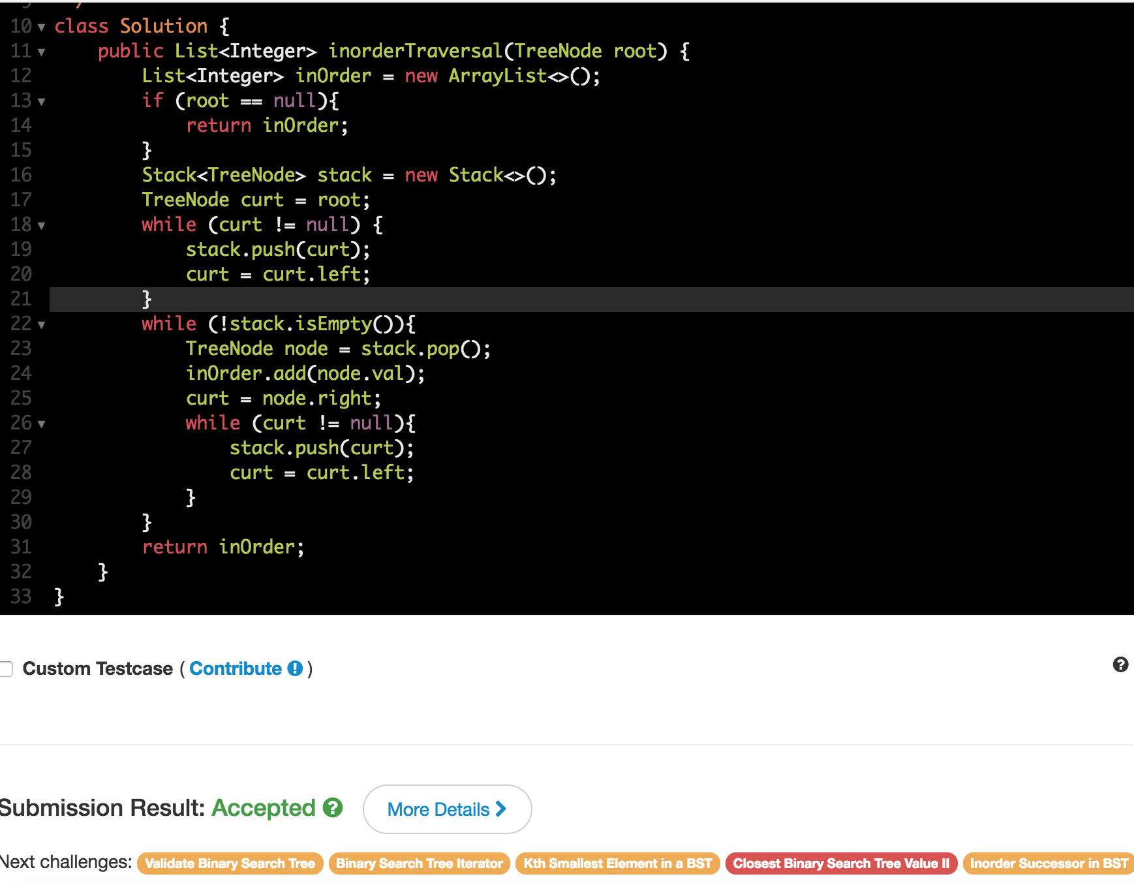Image resolution: width=1134 pixels, height=885 pixels.
Task: Click the highlighted closing brace on line 21
Action: click(x=147, y=299)
